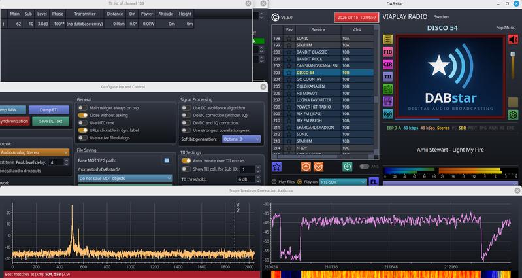Toggle Main widget always on top
522x278 pixels.
[x=82, y=108]
